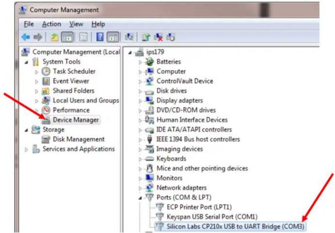Click the Batteries device icon
Screen dimensions: 335x233
(x=149, y=62)
